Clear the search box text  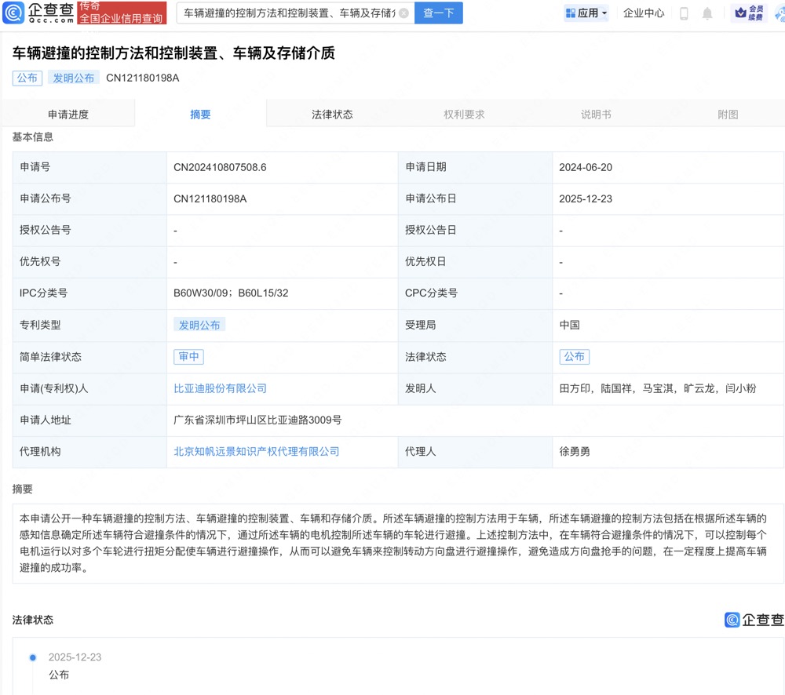(403, 13)
